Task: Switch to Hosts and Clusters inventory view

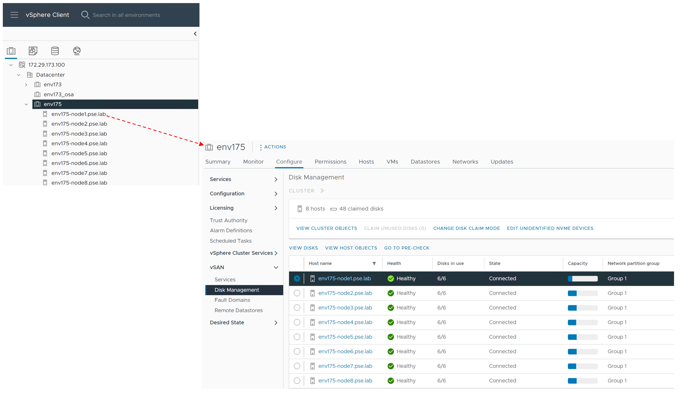Action: (11, 51)
